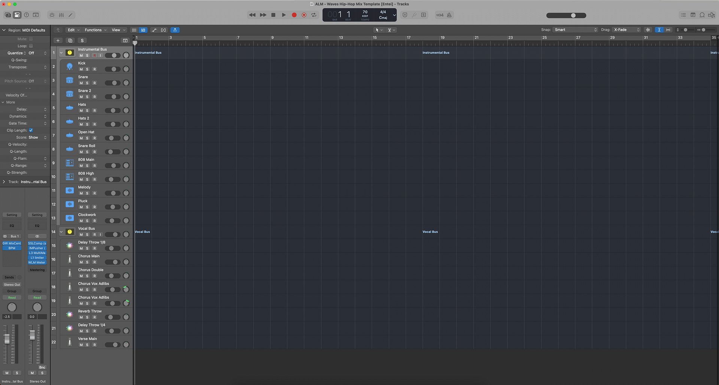
Task: Open the Editors pencil button
Action: tap(70, 15)
